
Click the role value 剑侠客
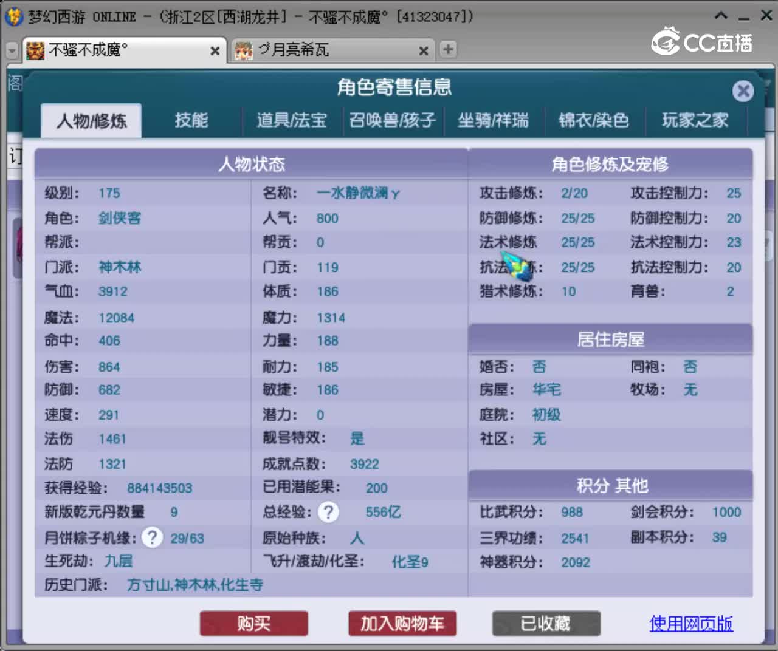tap(120, 218)
